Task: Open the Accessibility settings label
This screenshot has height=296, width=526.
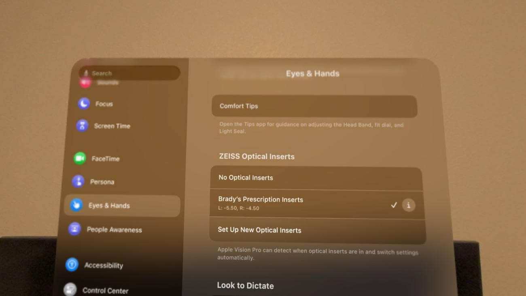Action: point(104,265)
